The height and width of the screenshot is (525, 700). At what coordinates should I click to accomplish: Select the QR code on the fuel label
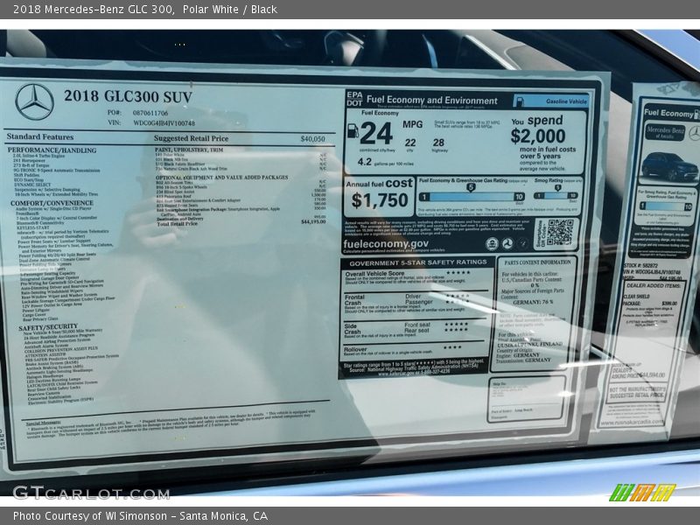tap(560, 232)
